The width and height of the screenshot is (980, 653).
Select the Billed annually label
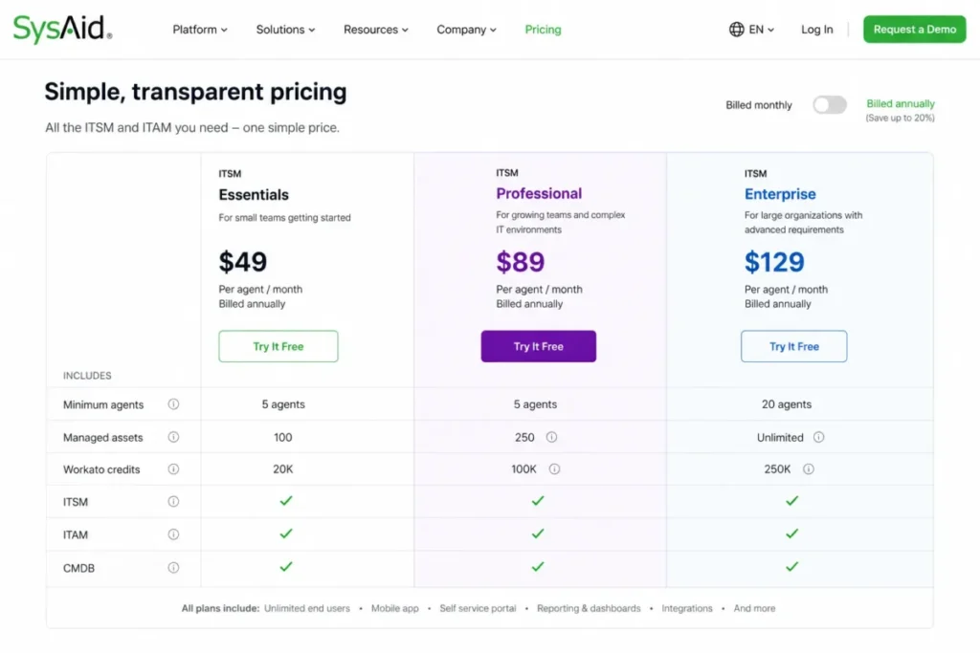coord(900,103)
